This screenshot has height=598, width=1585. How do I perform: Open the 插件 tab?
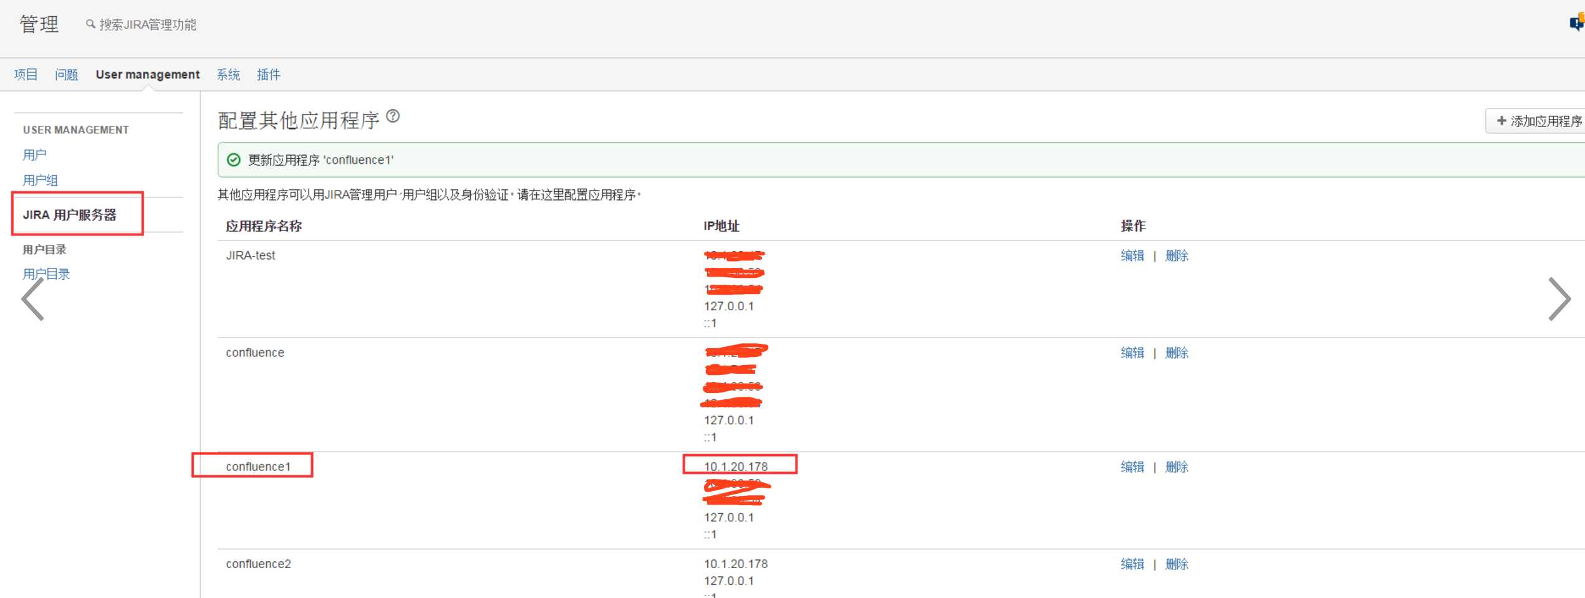pyautogui.click(x=269, y=75)
